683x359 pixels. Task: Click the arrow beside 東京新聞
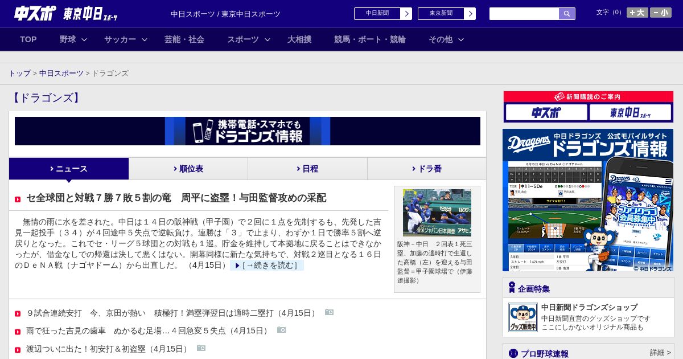pos(470,14)
